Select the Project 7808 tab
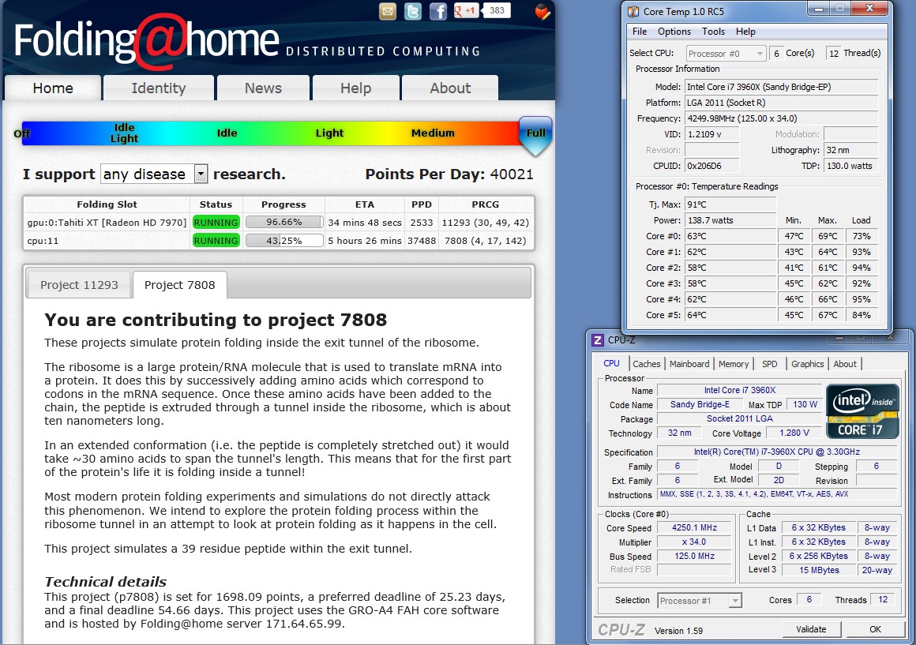 point(179,285)
